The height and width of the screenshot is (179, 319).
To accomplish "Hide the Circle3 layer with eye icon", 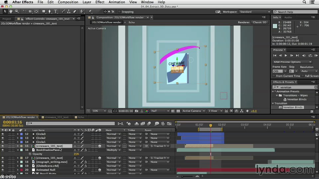I will tap(3, 134).
